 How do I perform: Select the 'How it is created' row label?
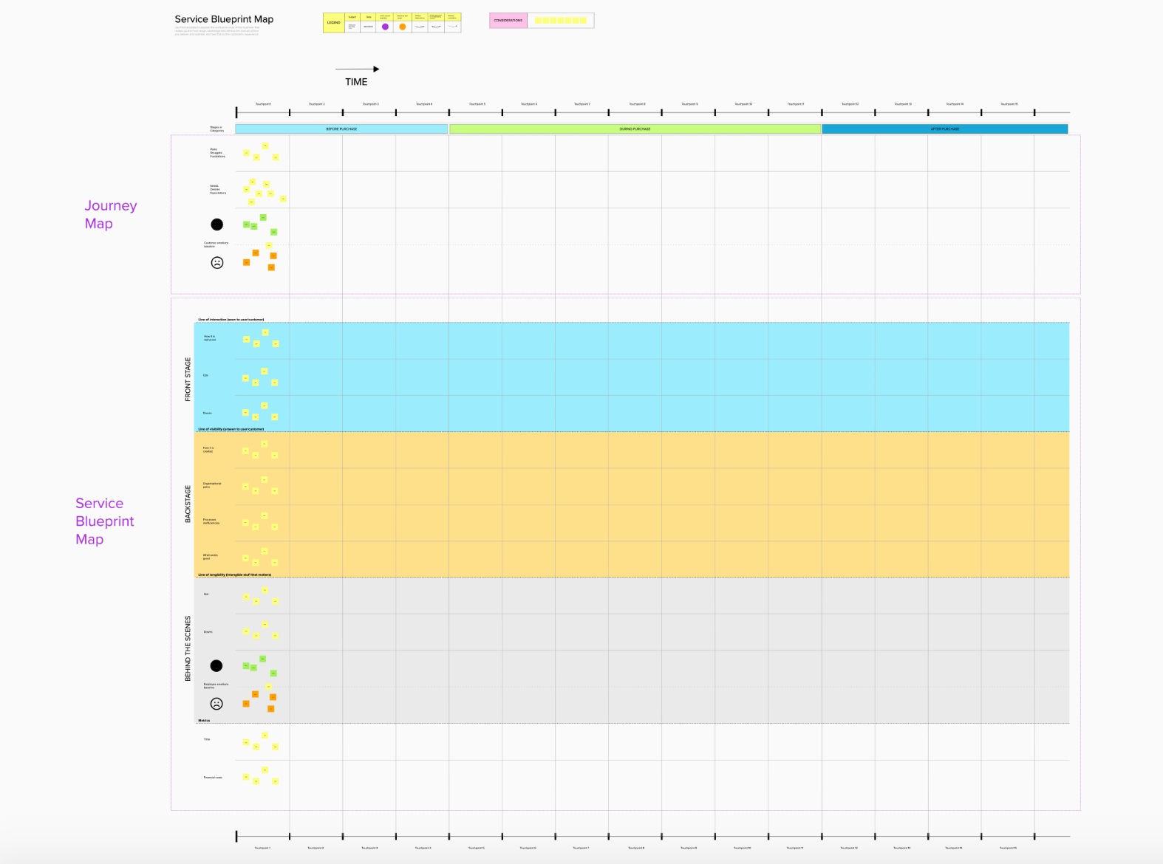point(208,450)
